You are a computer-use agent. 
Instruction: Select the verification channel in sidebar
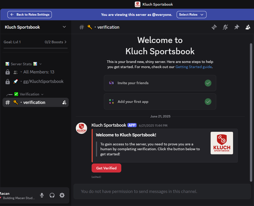click(x=36, y=102)
